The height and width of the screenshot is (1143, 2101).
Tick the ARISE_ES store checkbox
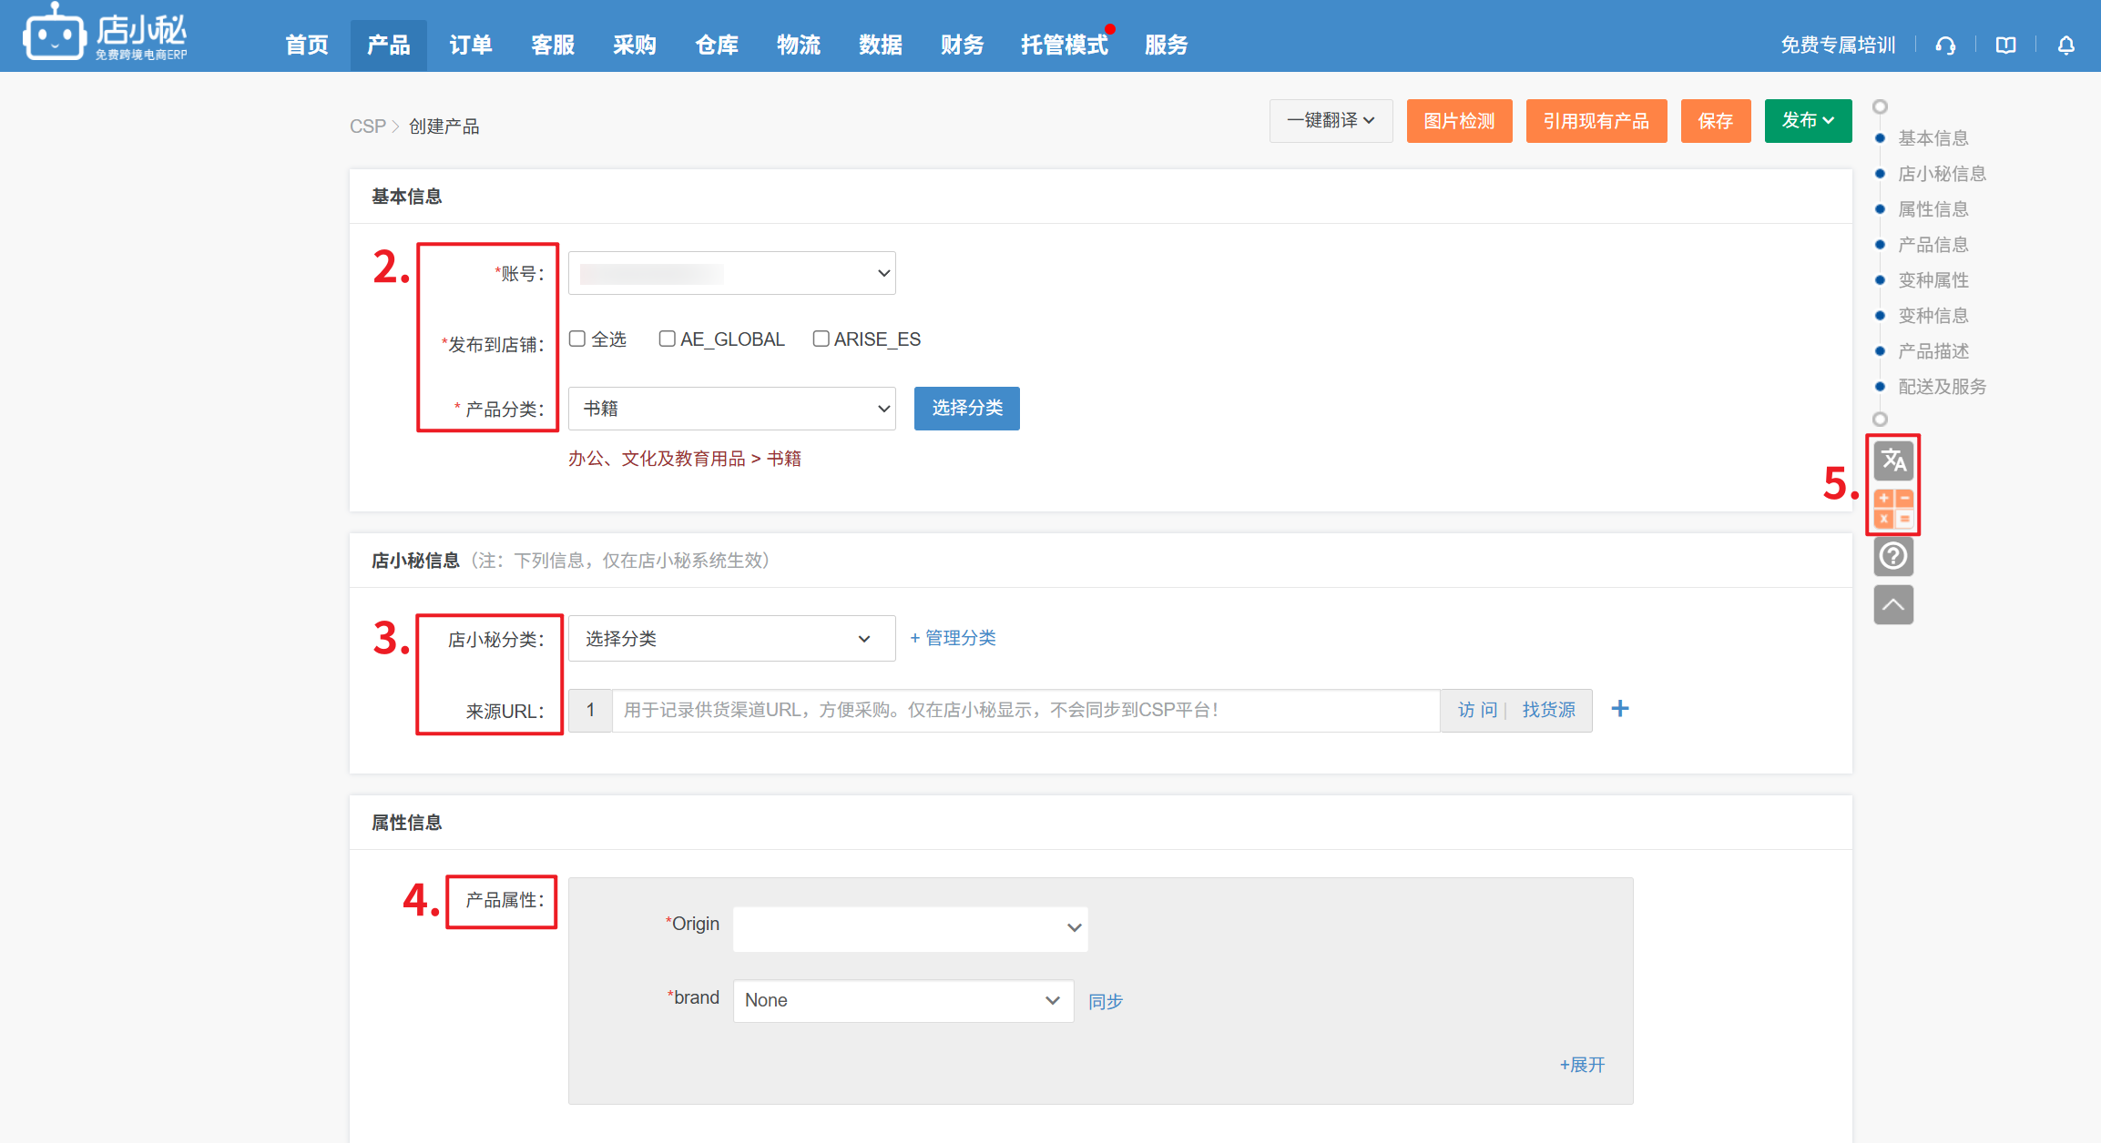[x=821, y=339]
